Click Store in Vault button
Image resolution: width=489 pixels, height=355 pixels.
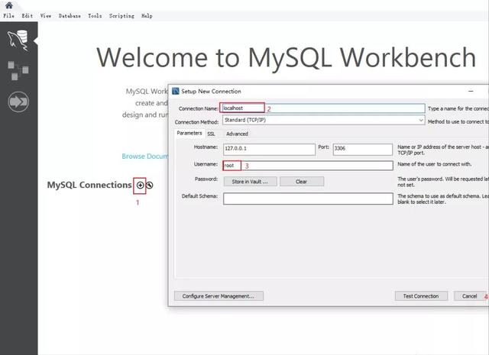pos(250,182)
